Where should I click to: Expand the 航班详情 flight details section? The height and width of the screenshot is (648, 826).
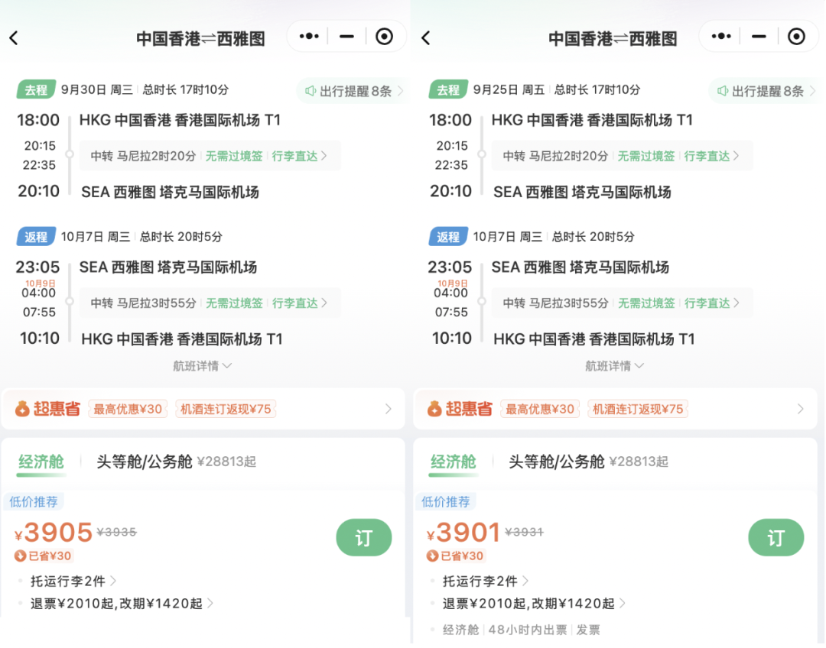(203, 366)
